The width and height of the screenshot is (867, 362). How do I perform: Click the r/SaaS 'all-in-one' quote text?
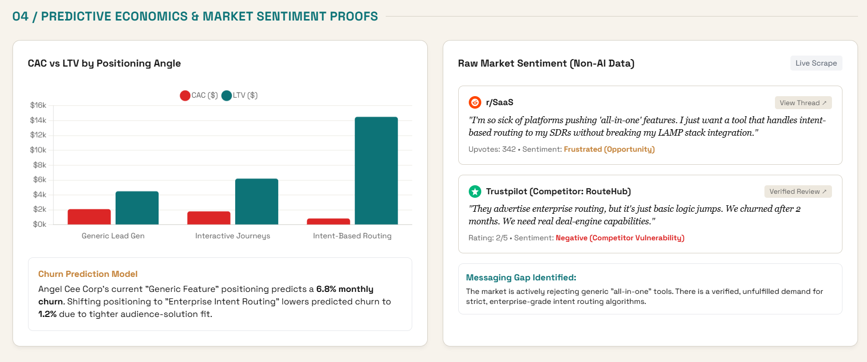(x=647, y=126)
